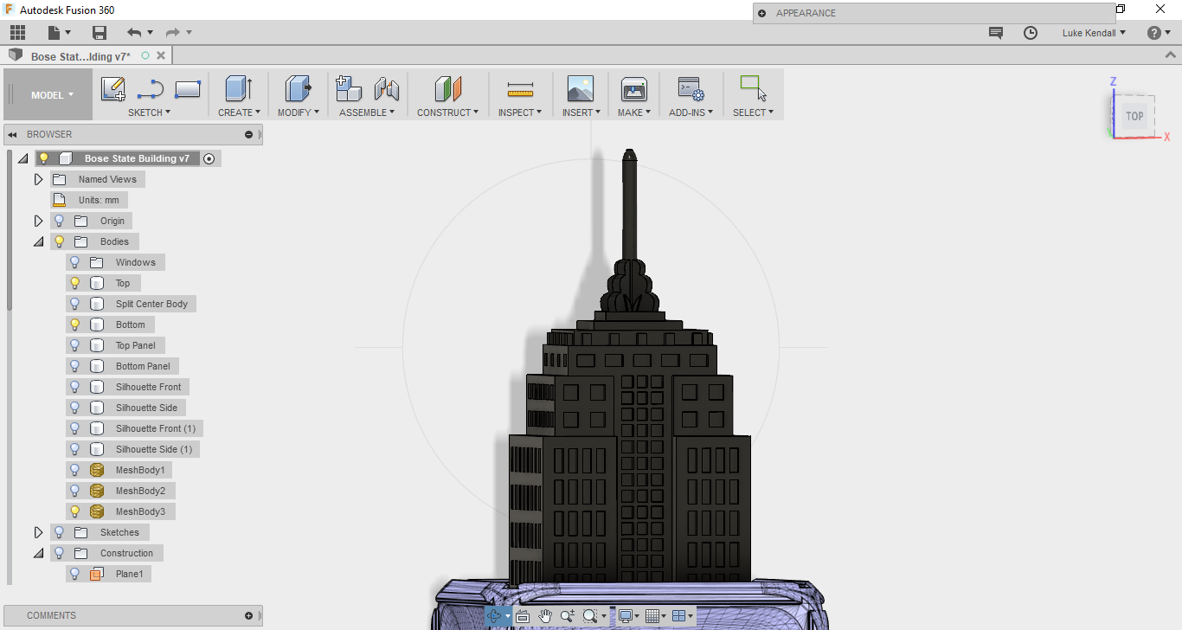Screen dimensions: 1182x630
Task: Select the MeshBody2 item
Action: coord(140,491)
